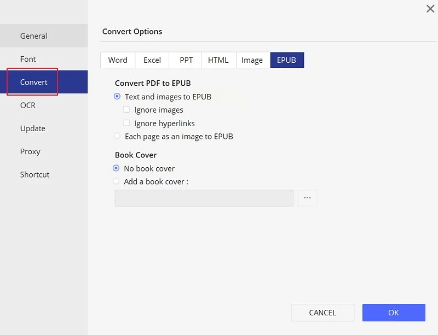Open the Excel convert tab
438x335 pixels.
click(152, 60)
